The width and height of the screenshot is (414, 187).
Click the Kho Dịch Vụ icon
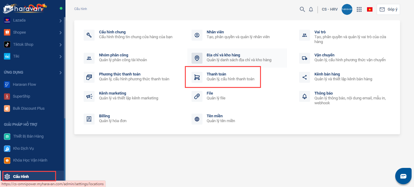point(7,149)
